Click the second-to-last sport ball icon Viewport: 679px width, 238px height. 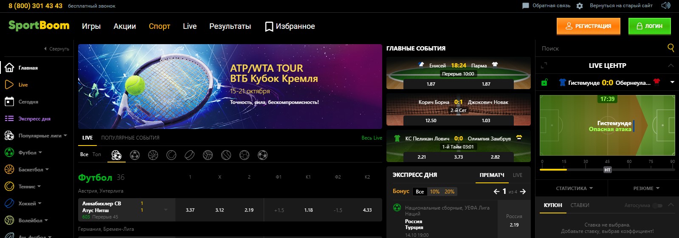(244, 155)
